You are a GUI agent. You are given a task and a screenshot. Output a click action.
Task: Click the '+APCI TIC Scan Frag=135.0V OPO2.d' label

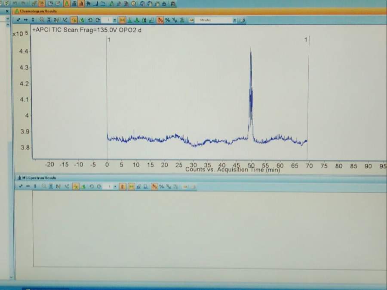[87, 30]
